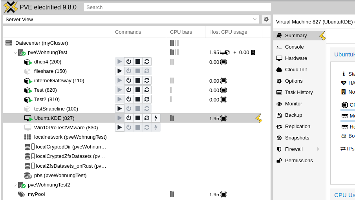Select Win10ProTestVMware (830) VM

click(66, 128)
